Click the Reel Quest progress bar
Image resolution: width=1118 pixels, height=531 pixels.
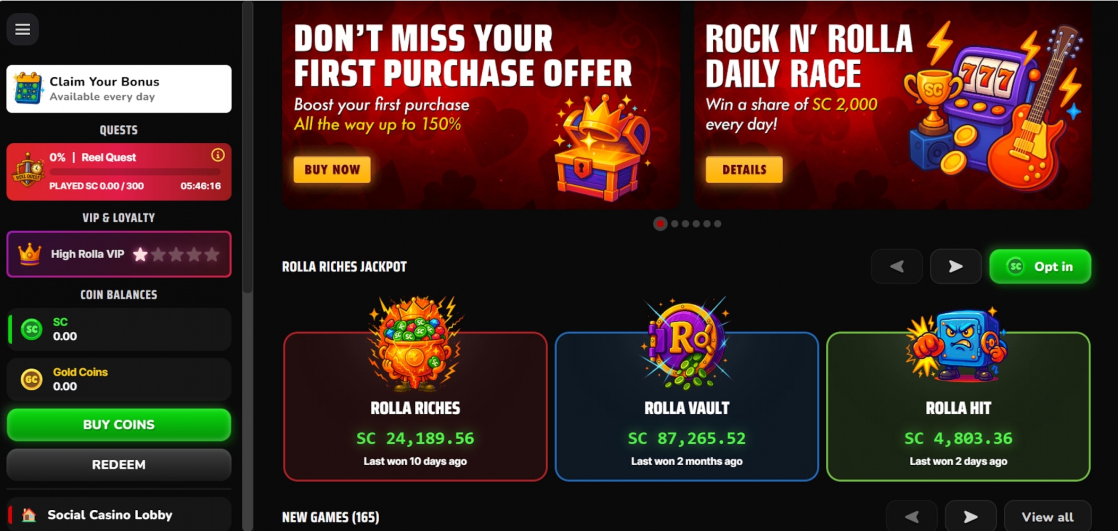coord(135,172)
